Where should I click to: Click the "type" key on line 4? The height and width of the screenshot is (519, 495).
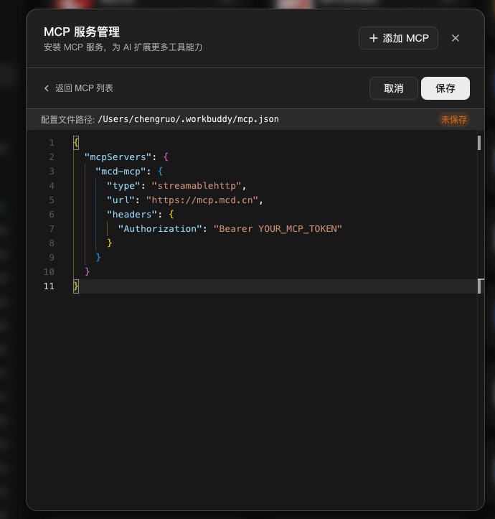tap(123, 186)
